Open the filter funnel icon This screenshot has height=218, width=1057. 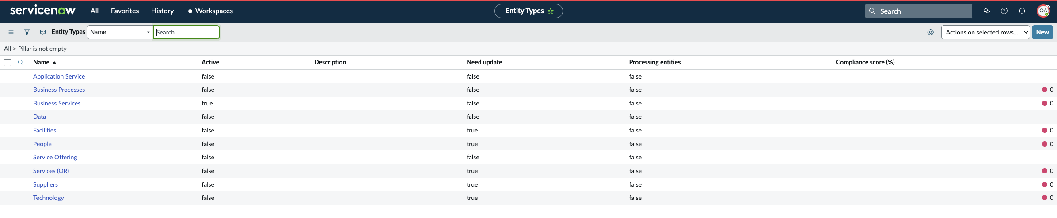click(x=27, y=32)
